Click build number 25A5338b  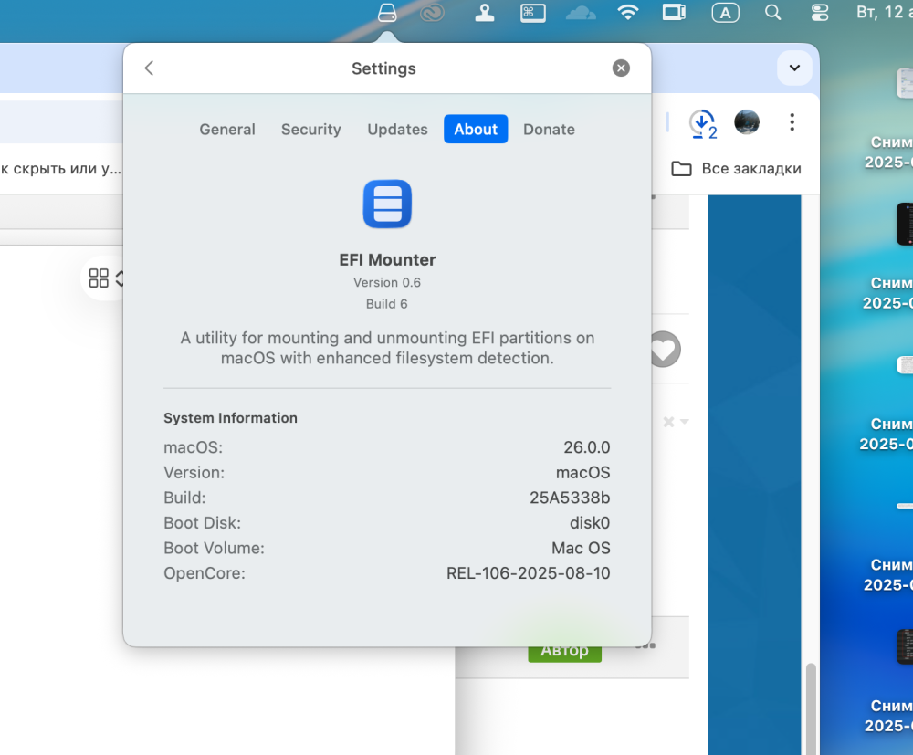coord(570,498)
